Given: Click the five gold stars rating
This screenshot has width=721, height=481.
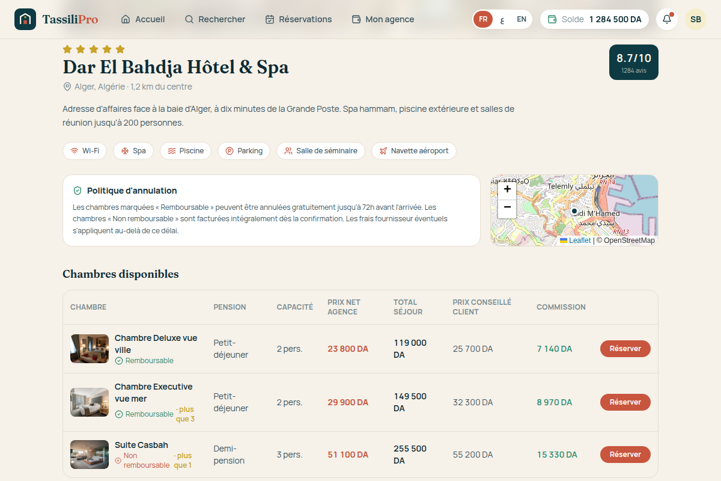Looking at the screenshot, I should pyautogui.click(x=94, y=49).
